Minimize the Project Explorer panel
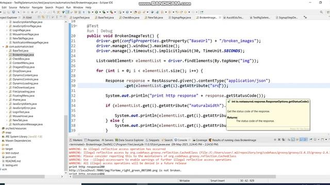This screenshot has height=185, width=330. click(x=61, y=17)
